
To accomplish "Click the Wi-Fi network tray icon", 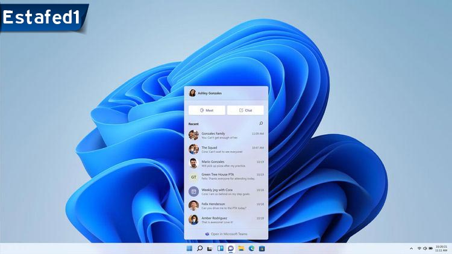I will (419, 249).
